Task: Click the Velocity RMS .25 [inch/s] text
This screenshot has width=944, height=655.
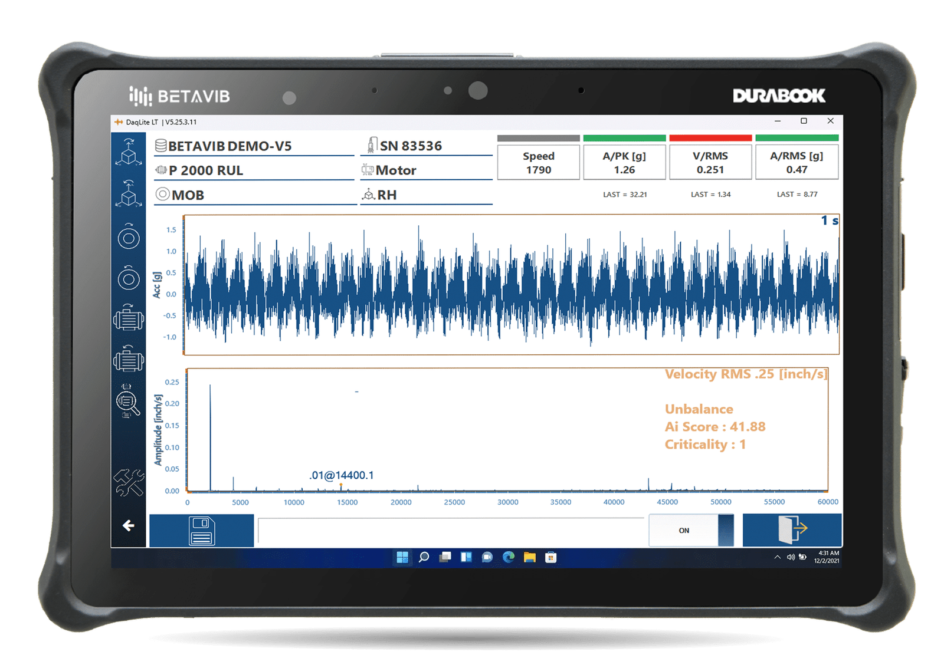Action: [x=746, y=374]
